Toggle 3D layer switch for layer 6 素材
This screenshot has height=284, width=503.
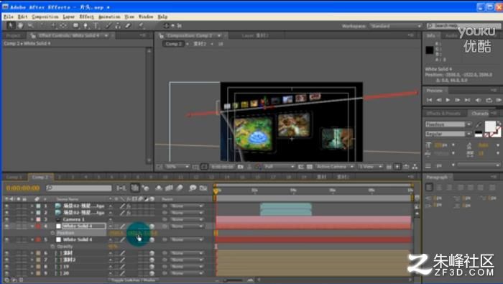152,253
